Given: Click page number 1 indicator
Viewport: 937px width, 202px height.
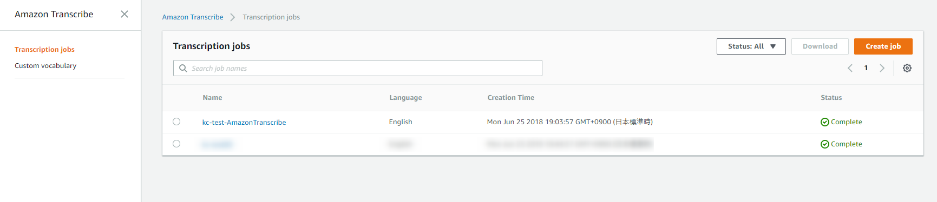Looking at the screenshot, I should coord(866,68).
